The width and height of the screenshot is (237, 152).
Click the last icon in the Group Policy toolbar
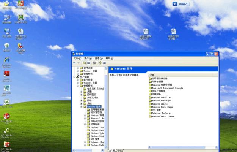click(x=104, y=63)
